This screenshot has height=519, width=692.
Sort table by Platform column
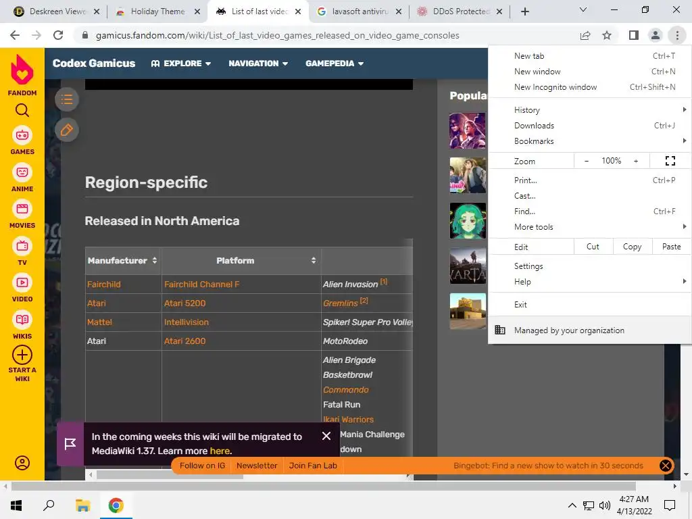pos(314,260)
